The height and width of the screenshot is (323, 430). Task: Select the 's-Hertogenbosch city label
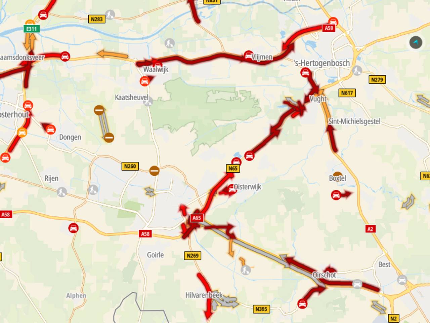point(322,63)
